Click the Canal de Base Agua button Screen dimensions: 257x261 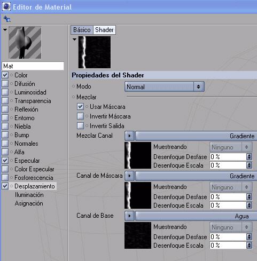point(196,216)
